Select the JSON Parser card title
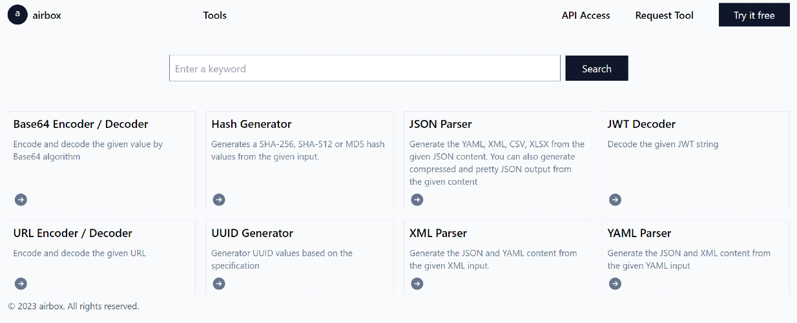Screen dimensions: 797x323 [440, 124]
